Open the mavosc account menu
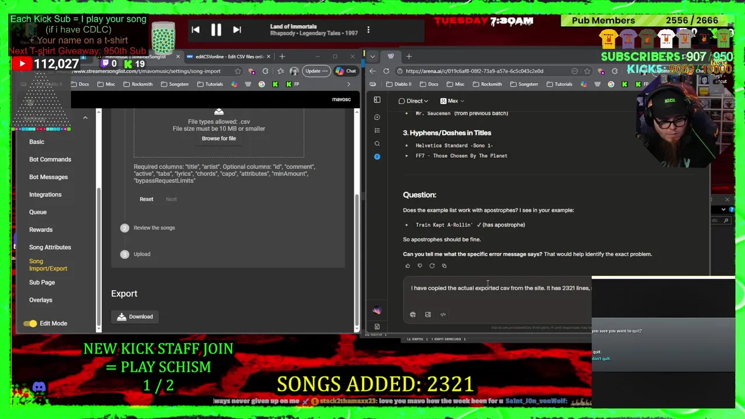 pyautogui.click(x=342, y=100)
